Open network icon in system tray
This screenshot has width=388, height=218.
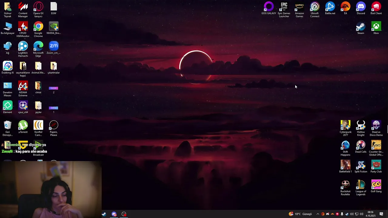tap(356, 214)
